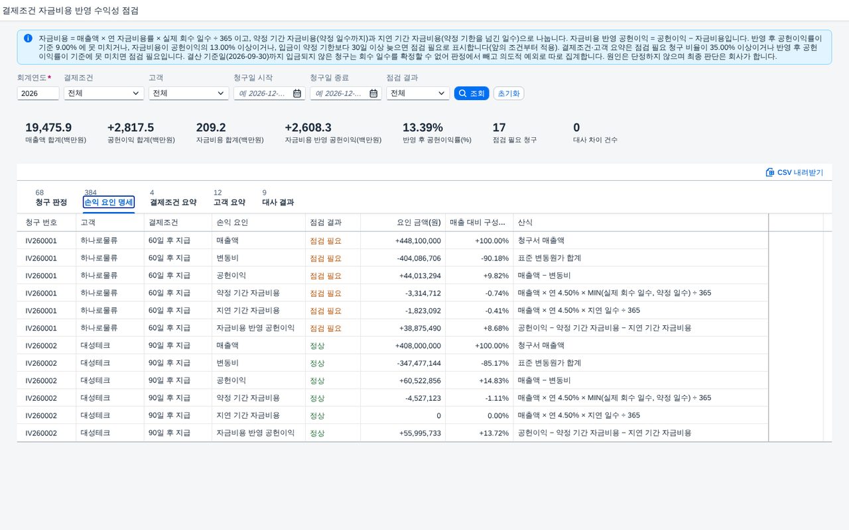This screenshot has width=849, height=530.
Task: Click the 13.39% 반영 후 공헌이익률 figure
Action: (x=423, y=128)
